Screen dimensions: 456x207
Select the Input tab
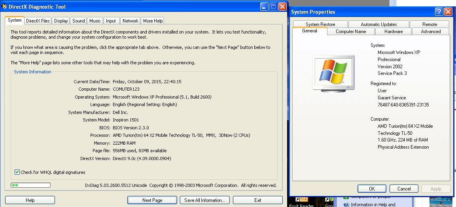[x=111, y=21]
